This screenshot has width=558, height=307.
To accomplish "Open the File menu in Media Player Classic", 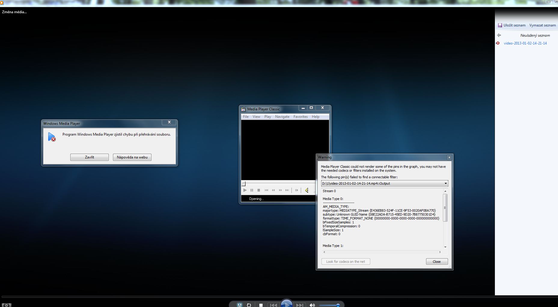I will [246, 117].
